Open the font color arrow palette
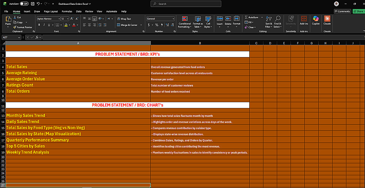The width and height of the screenshot is (365, 188). tap(77, 25)
